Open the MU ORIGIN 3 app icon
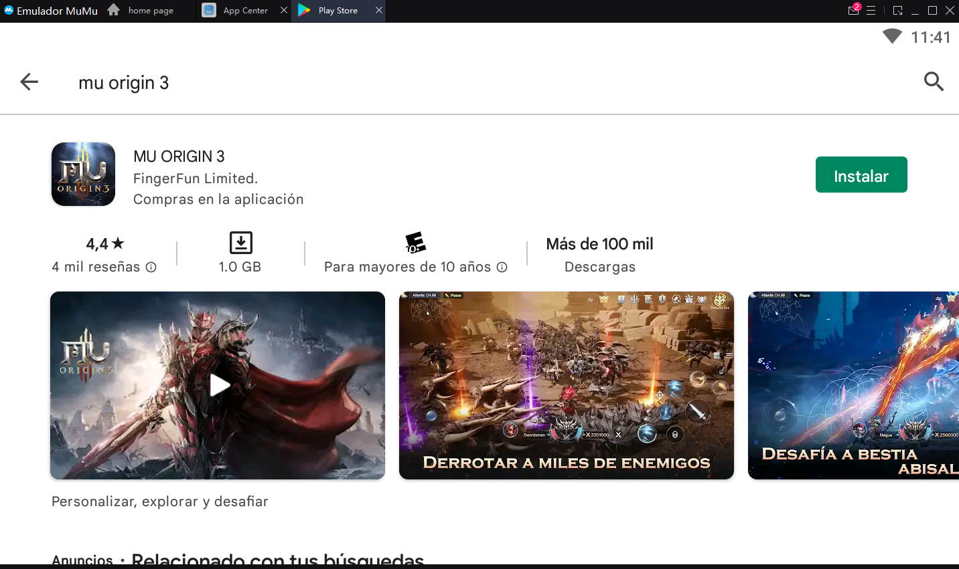 coord(84,174)
